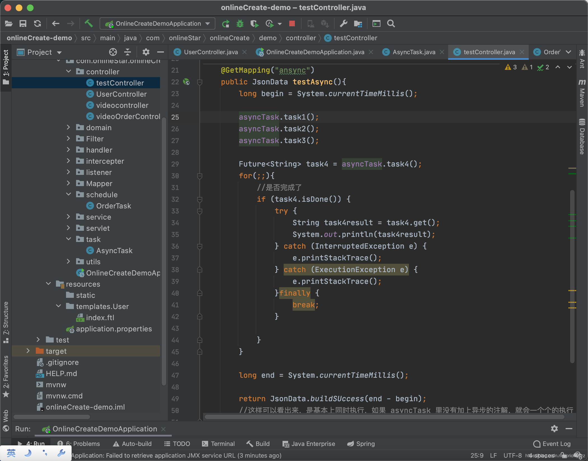Open Run panel settings gear
The width and height of the screenshot is (588, 461).
pyautogui.click(x=554, y=429)
